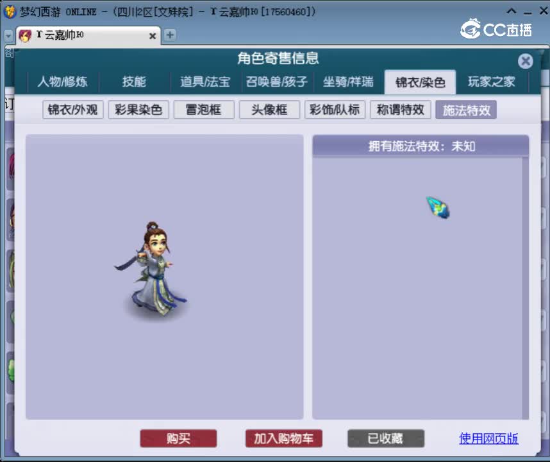This screenshot has width=550, height=462.
Task: Click the character model preview
Action: point(151,270)
